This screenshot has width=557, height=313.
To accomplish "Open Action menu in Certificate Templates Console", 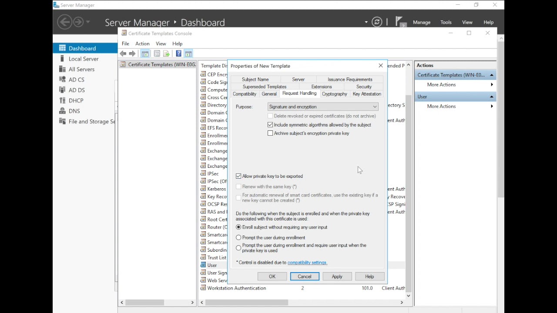I will coord(142,43).
